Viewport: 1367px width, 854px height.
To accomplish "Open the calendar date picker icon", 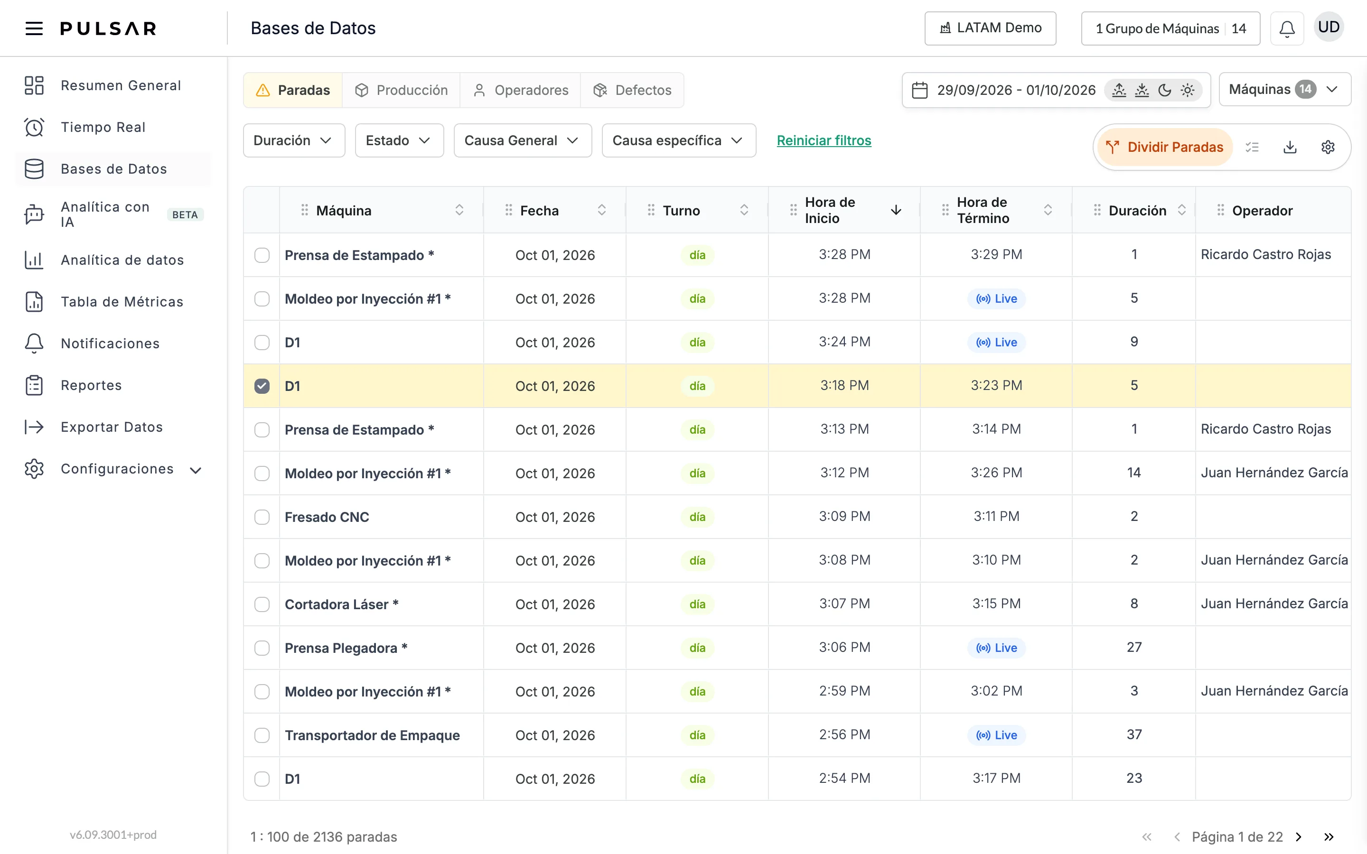I will click(x=919, y=90).
